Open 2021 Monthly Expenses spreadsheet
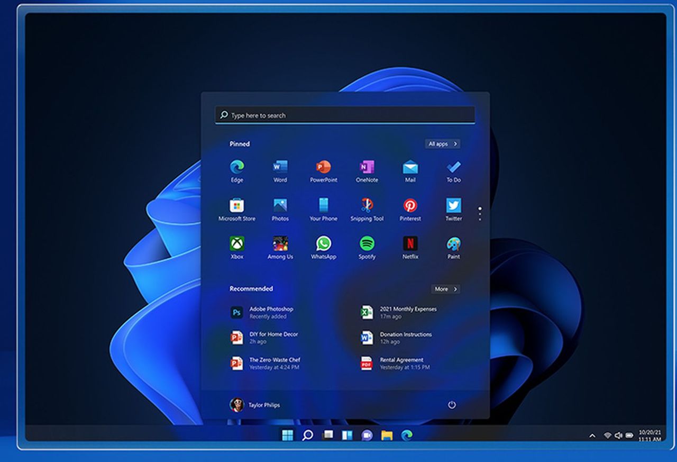This screenshot has height=462, width=677. 399,312
